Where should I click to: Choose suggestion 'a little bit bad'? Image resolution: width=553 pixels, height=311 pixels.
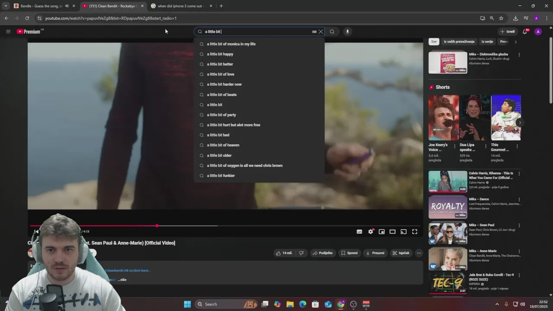(259, 135)
